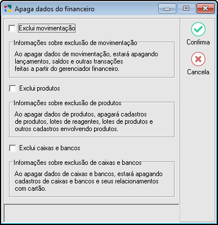
Task: Check the Exclui caixas e bancos box
Action: tap(12, 148)
